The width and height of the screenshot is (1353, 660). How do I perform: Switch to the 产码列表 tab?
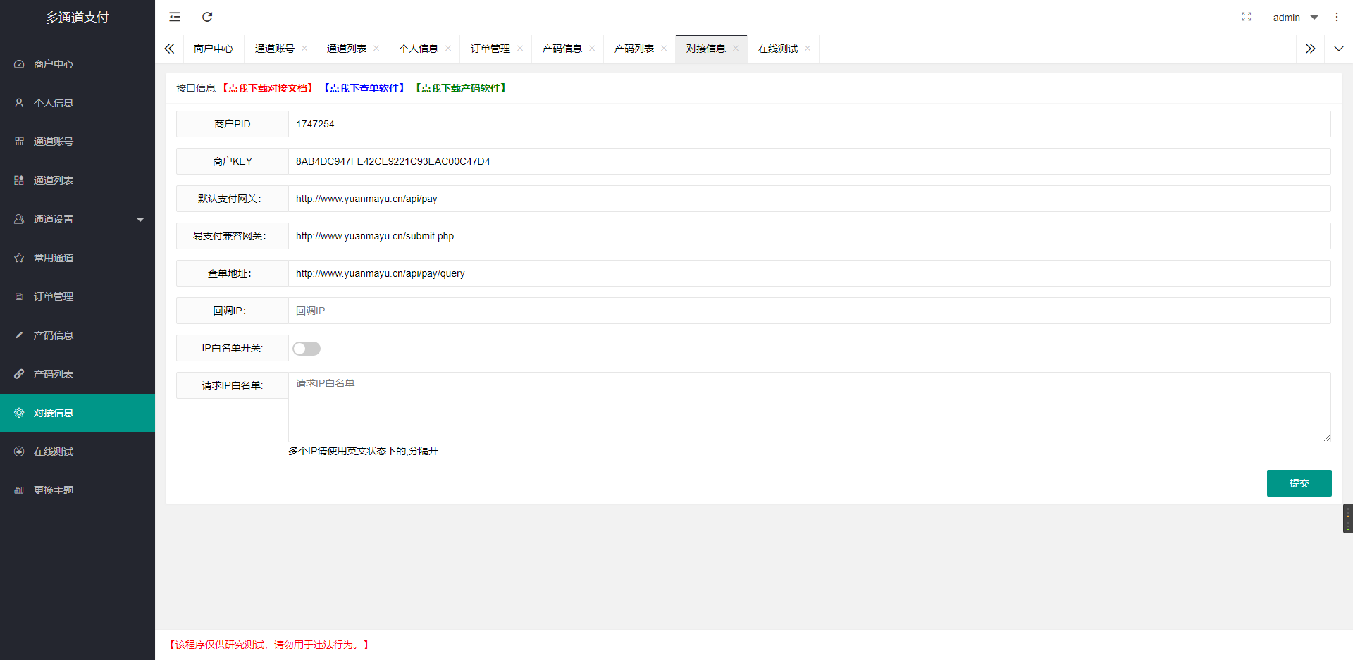point(634,49)
